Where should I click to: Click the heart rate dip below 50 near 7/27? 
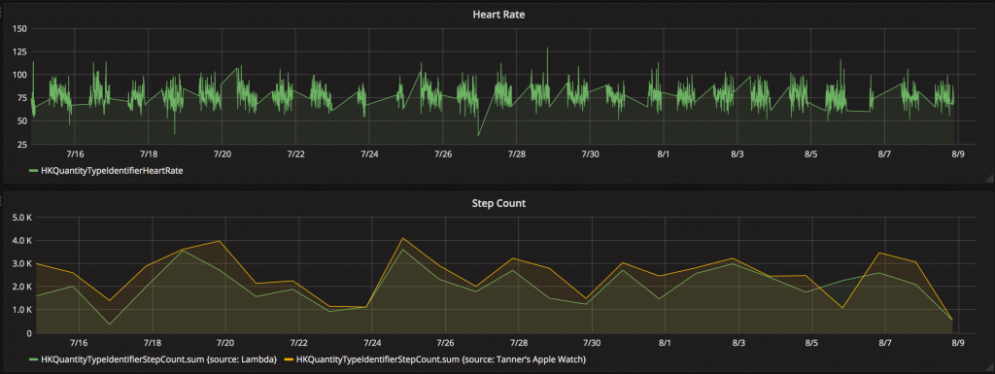tap(478, 135)
